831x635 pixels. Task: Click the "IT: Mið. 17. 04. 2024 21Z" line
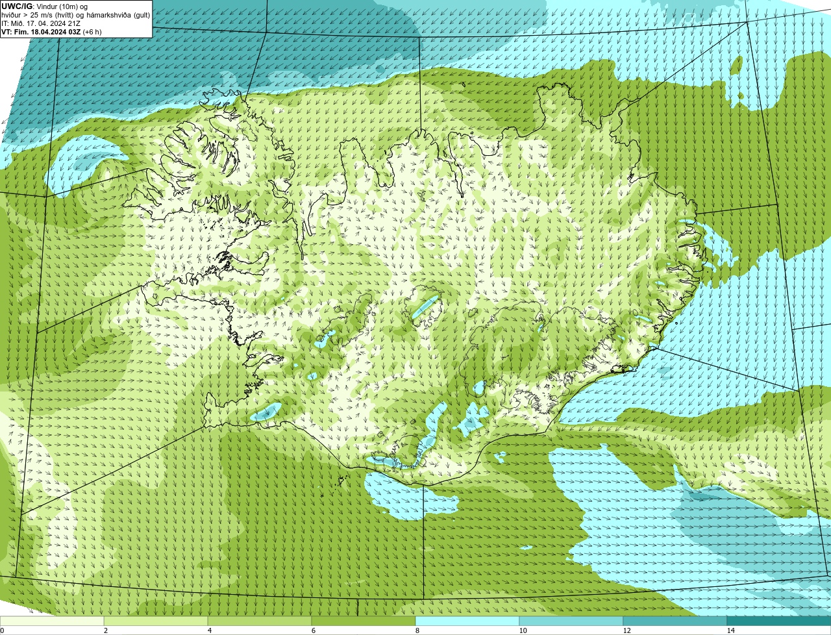[x=41, y=23]
